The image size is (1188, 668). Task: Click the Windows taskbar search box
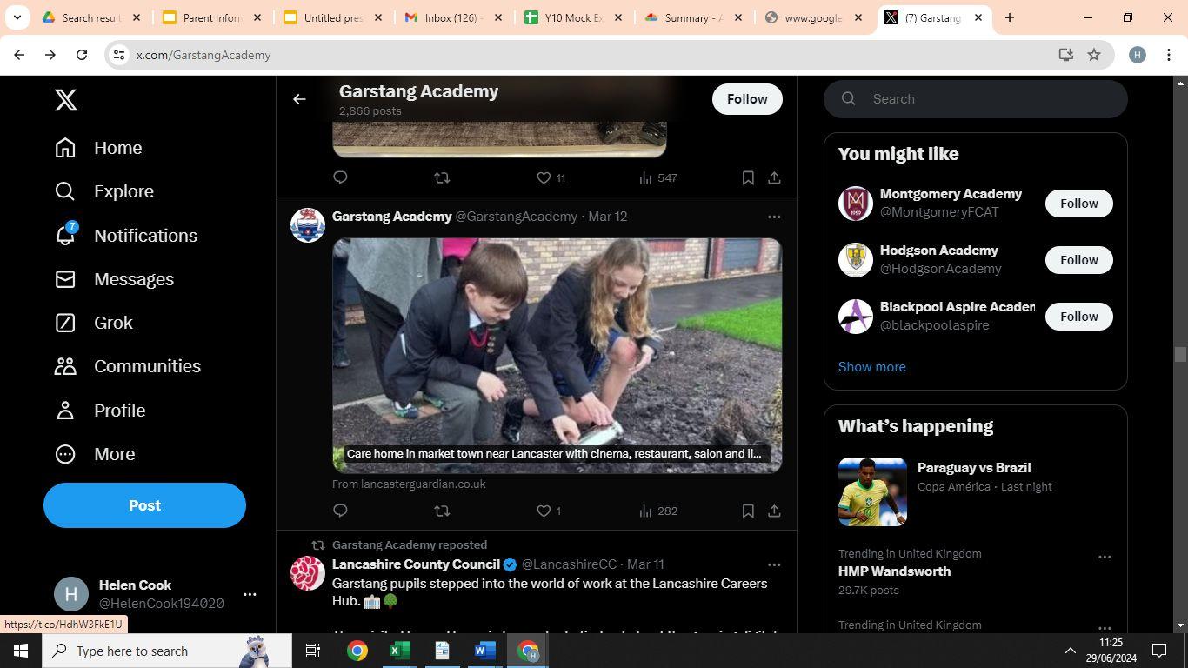tap(167, 651)
